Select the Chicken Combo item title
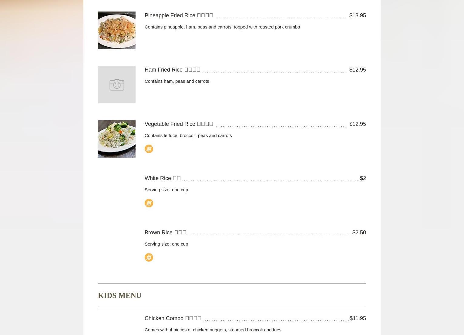 pyautogui.click(x=173, y=318)
